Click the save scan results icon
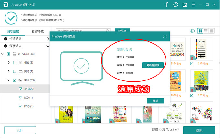The image size is (220, 138). [x=185, y=5]
